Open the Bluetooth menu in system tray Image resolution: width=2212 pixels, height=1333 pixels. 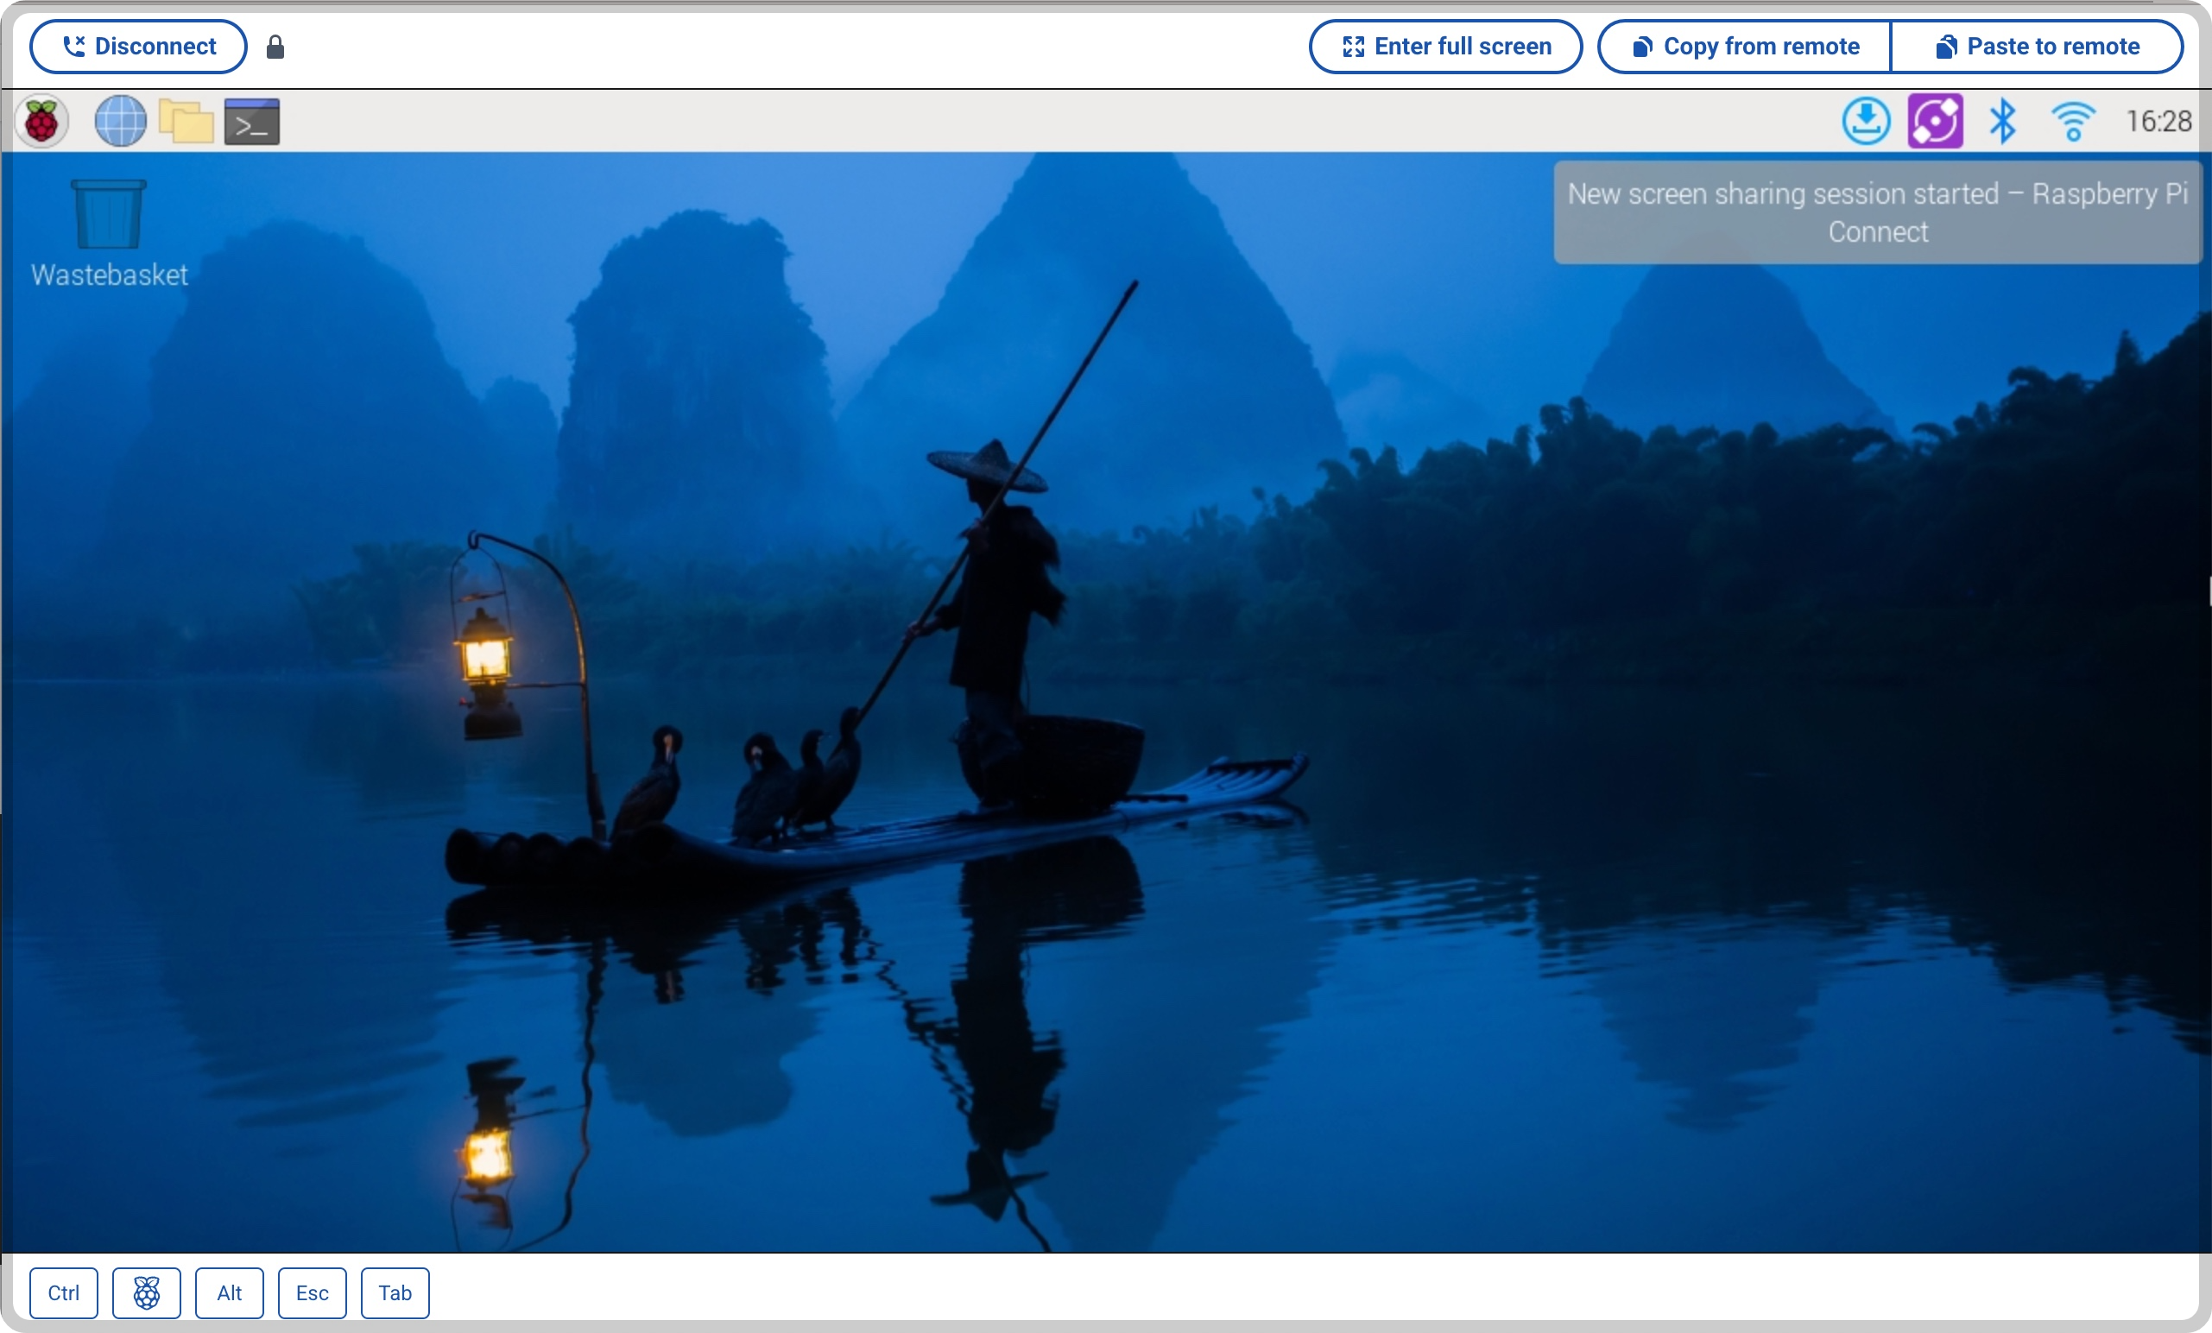click(2003, 121)
